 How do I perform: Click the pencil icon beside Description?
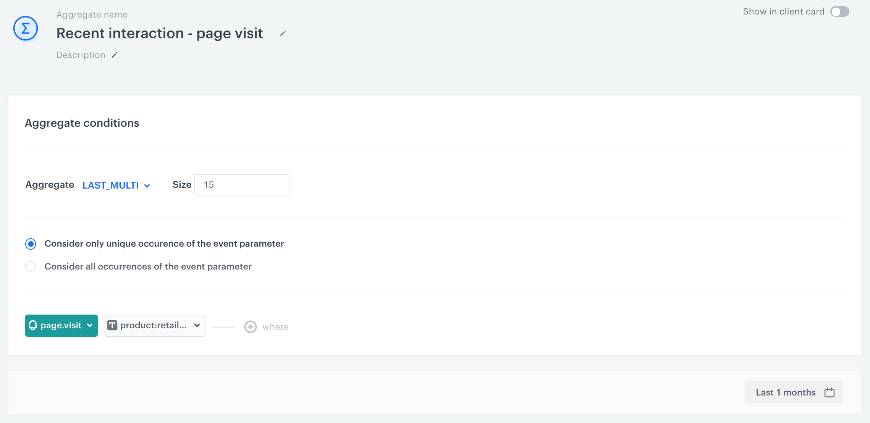pyautogui.click(x=115, y=55)
